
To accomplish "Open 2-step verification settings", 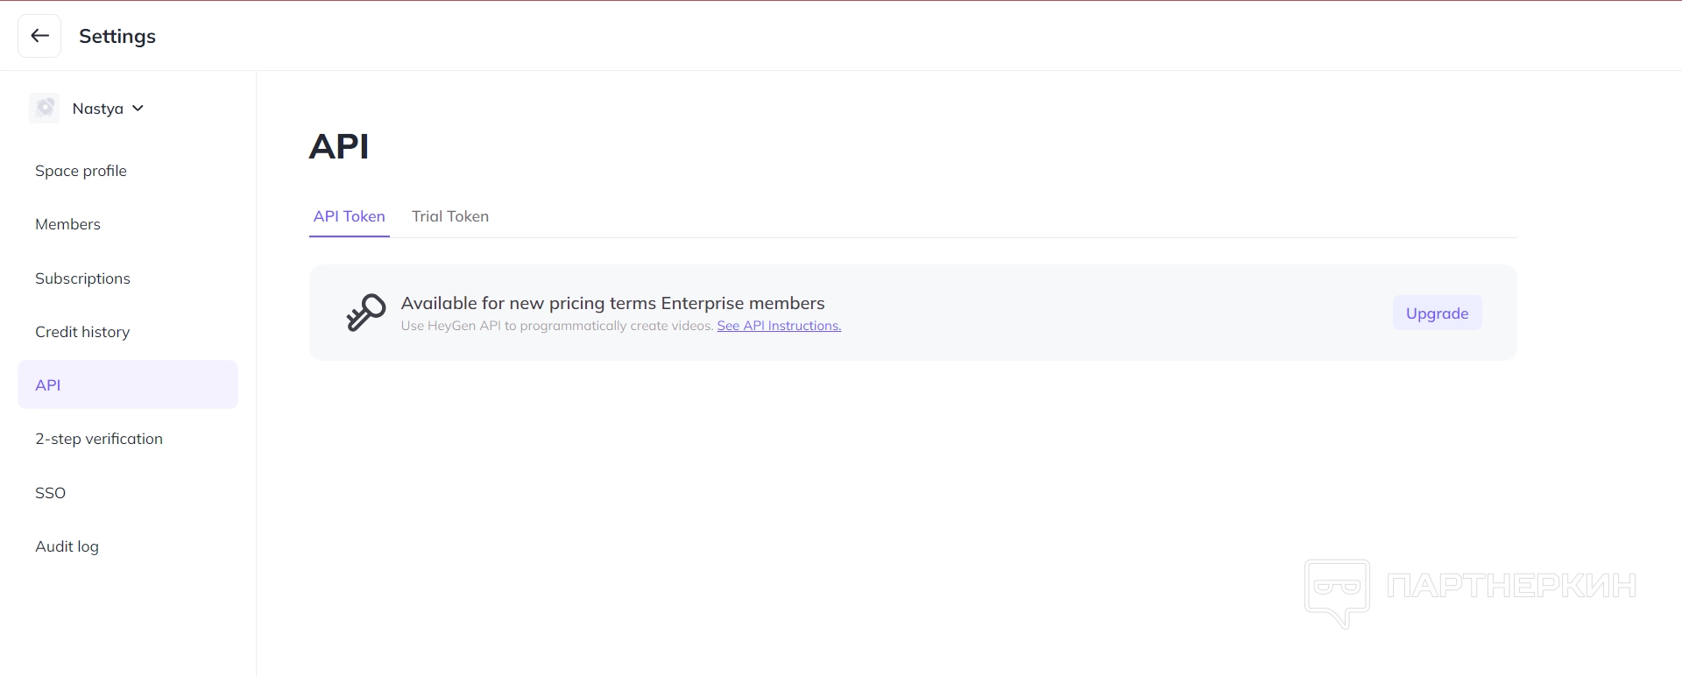I will [99, 439].
